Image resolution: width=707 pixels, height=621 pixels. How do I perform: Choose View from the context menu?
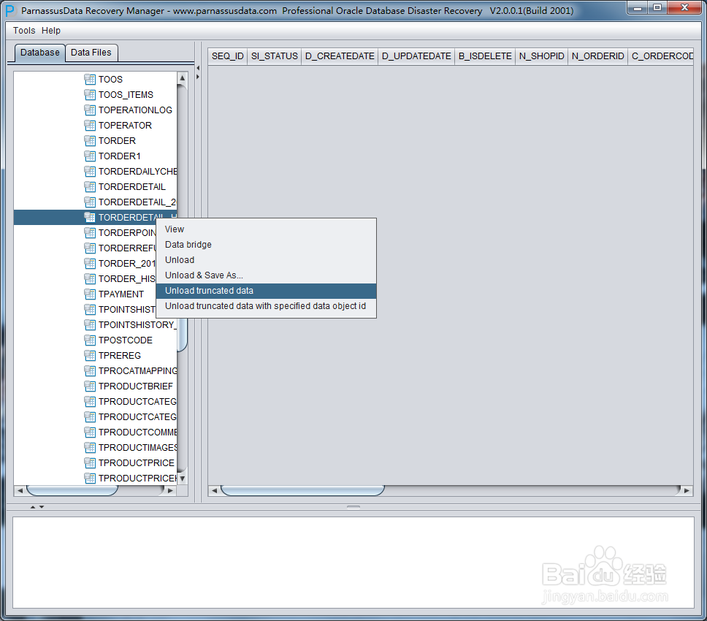(266, 229)
